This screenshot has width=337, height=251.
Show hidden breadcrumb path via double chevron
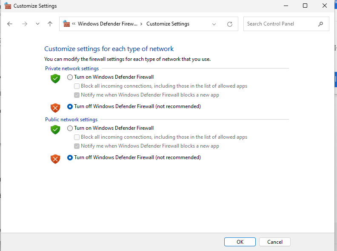pyautogui.click(x=74, y=24)
